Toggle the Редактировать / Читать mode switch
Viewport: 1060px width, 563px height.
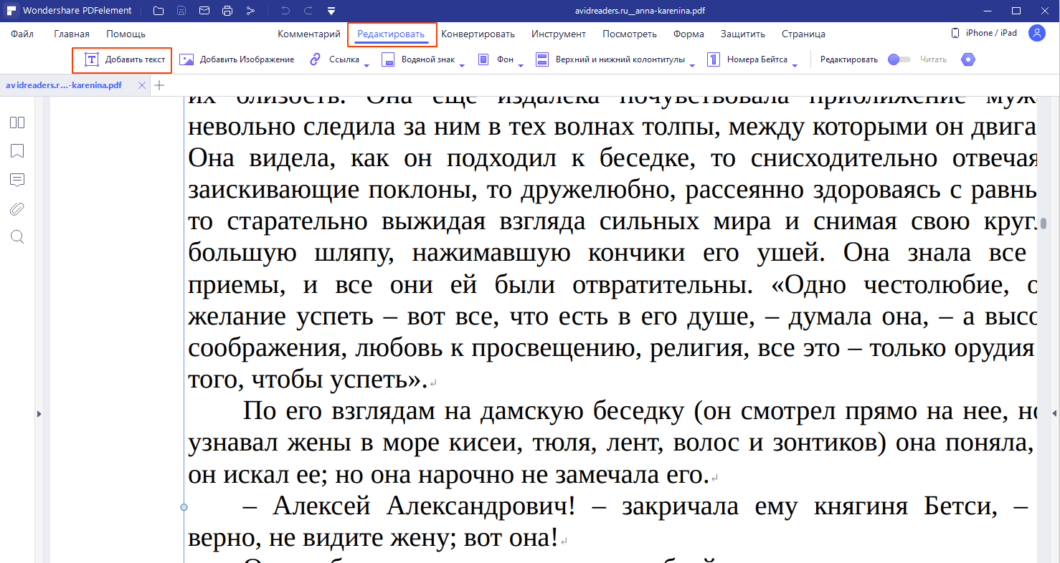899,59
